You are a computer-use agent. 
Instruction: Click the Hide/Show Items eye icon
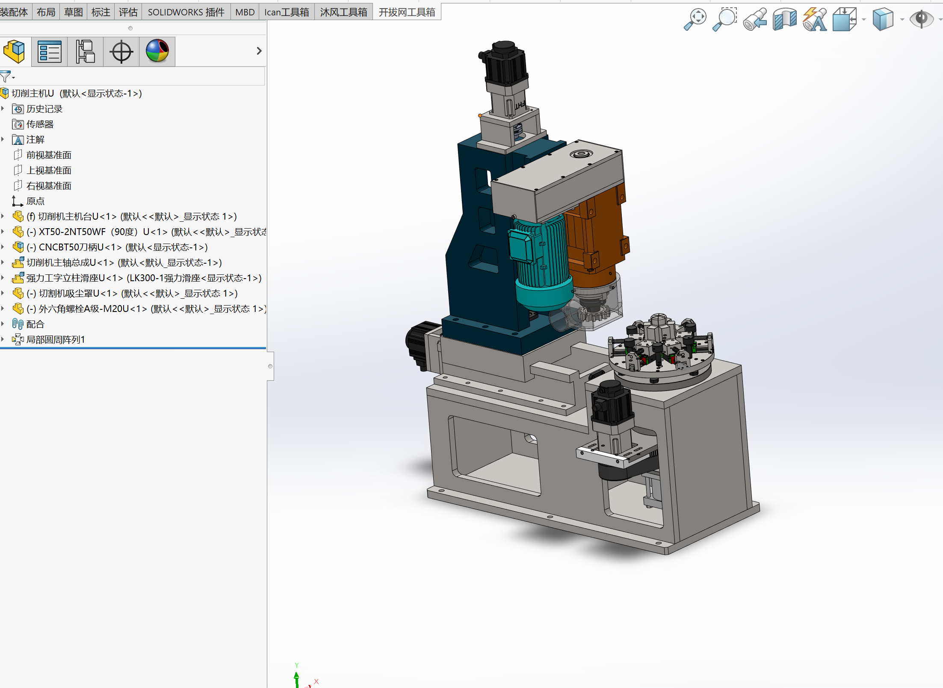pyautogui.click(x=921, y=19)
